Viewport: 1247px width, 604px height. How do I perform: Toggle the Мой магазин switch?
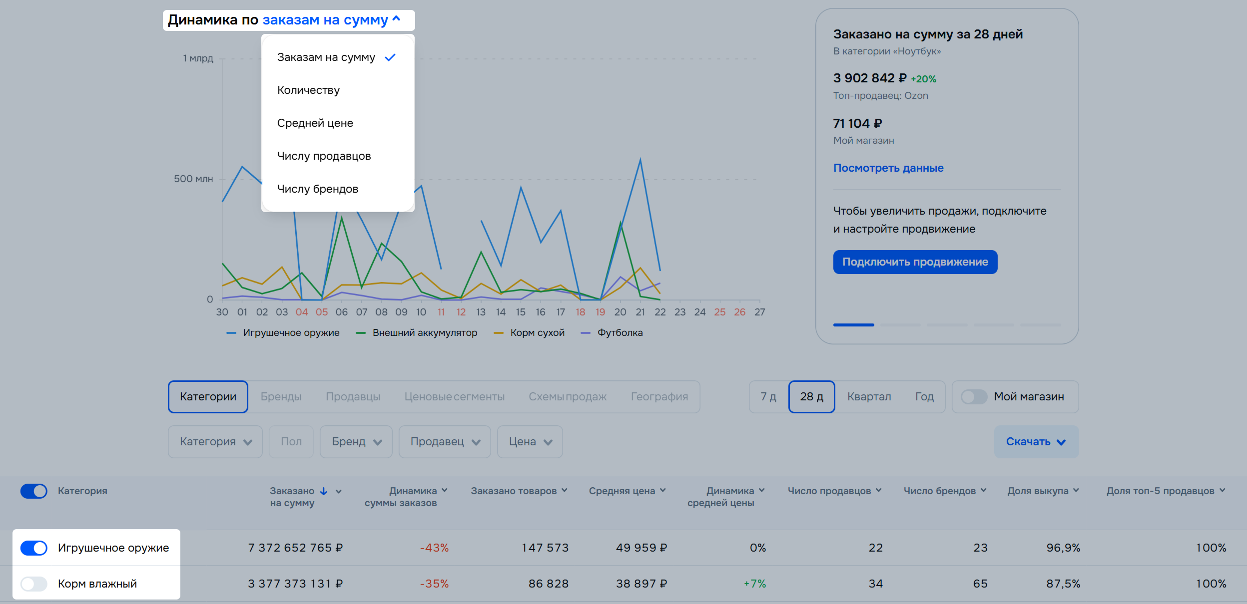[974, 397]
